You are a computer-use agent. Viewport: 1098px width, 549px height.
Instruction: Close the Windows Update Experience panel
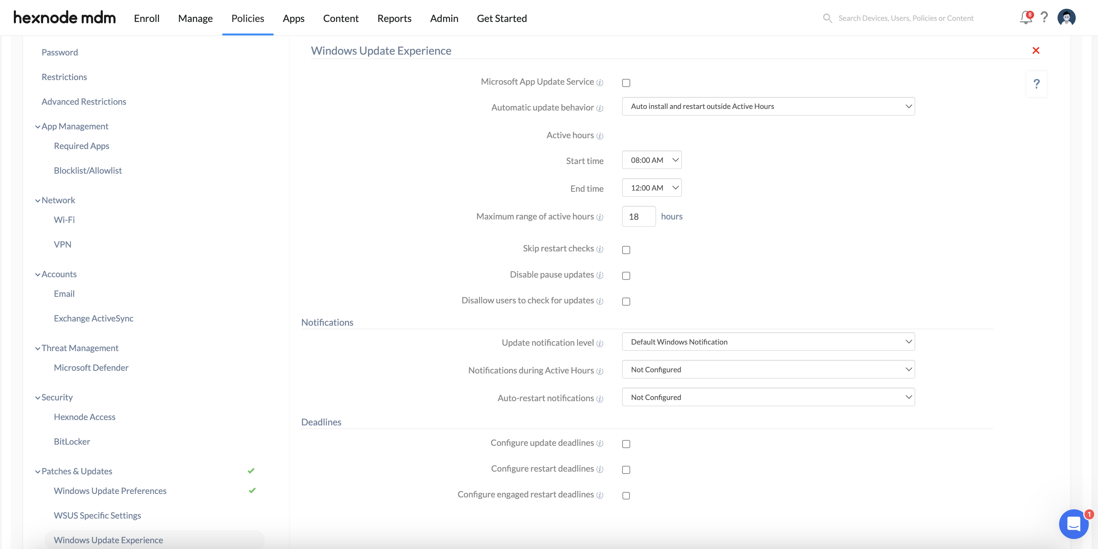coord(1036,50)
